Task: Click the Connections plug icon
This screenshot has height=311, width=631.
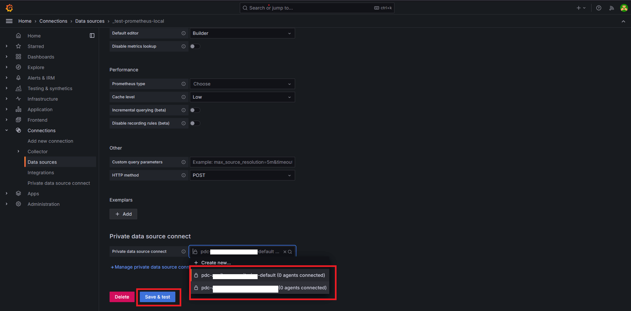Action: pyautogui.click(x=18, y=130)
